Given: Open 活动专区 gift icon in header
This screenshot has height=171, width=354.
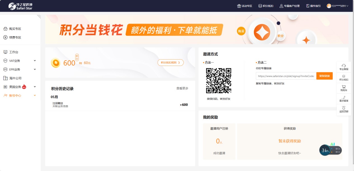Looking at the screenshot, I should click(239, 6).
